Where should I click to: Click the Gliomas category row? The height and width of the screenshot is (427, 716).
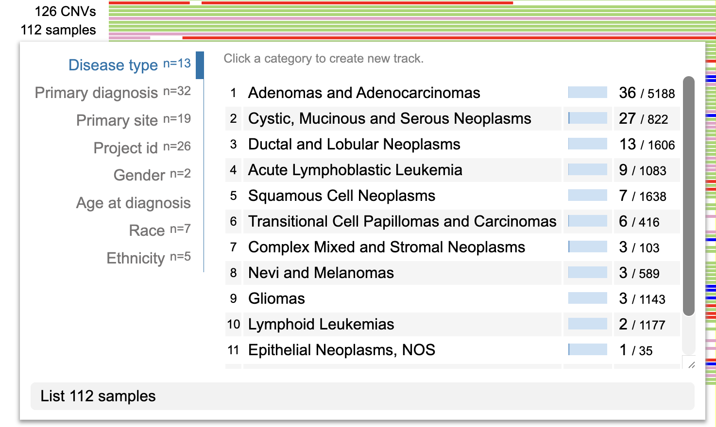[x=276, y=298]
